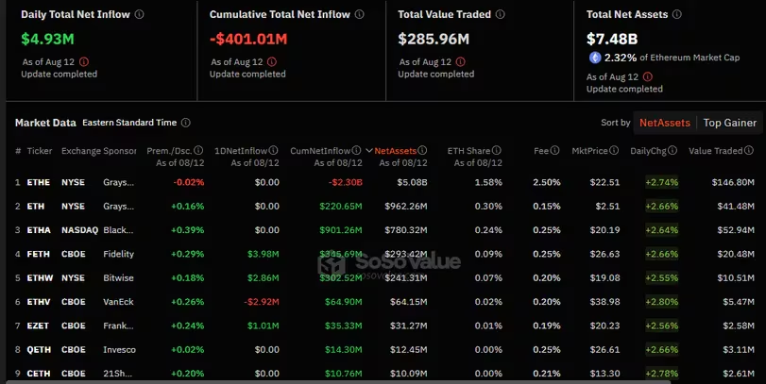The height and width of the screenshot is (384, 766).
Task: Click info icon next to Cumulative Total Net Inflow
Action: click(x=359, y=15)
